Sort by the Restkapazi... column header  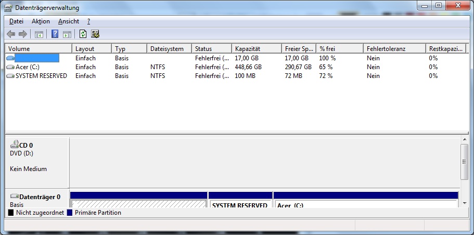click(x=446, y=49)
